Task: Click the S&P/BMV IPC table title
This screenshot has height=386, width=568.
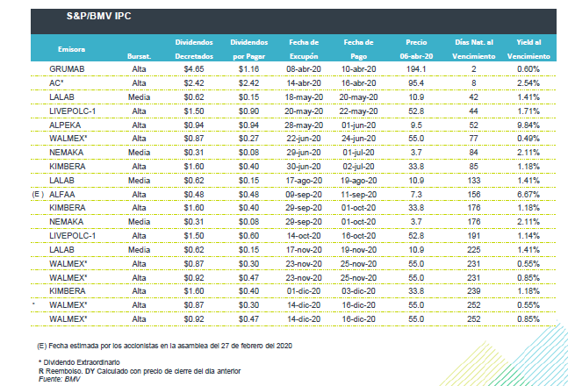Action: point(98,17)
